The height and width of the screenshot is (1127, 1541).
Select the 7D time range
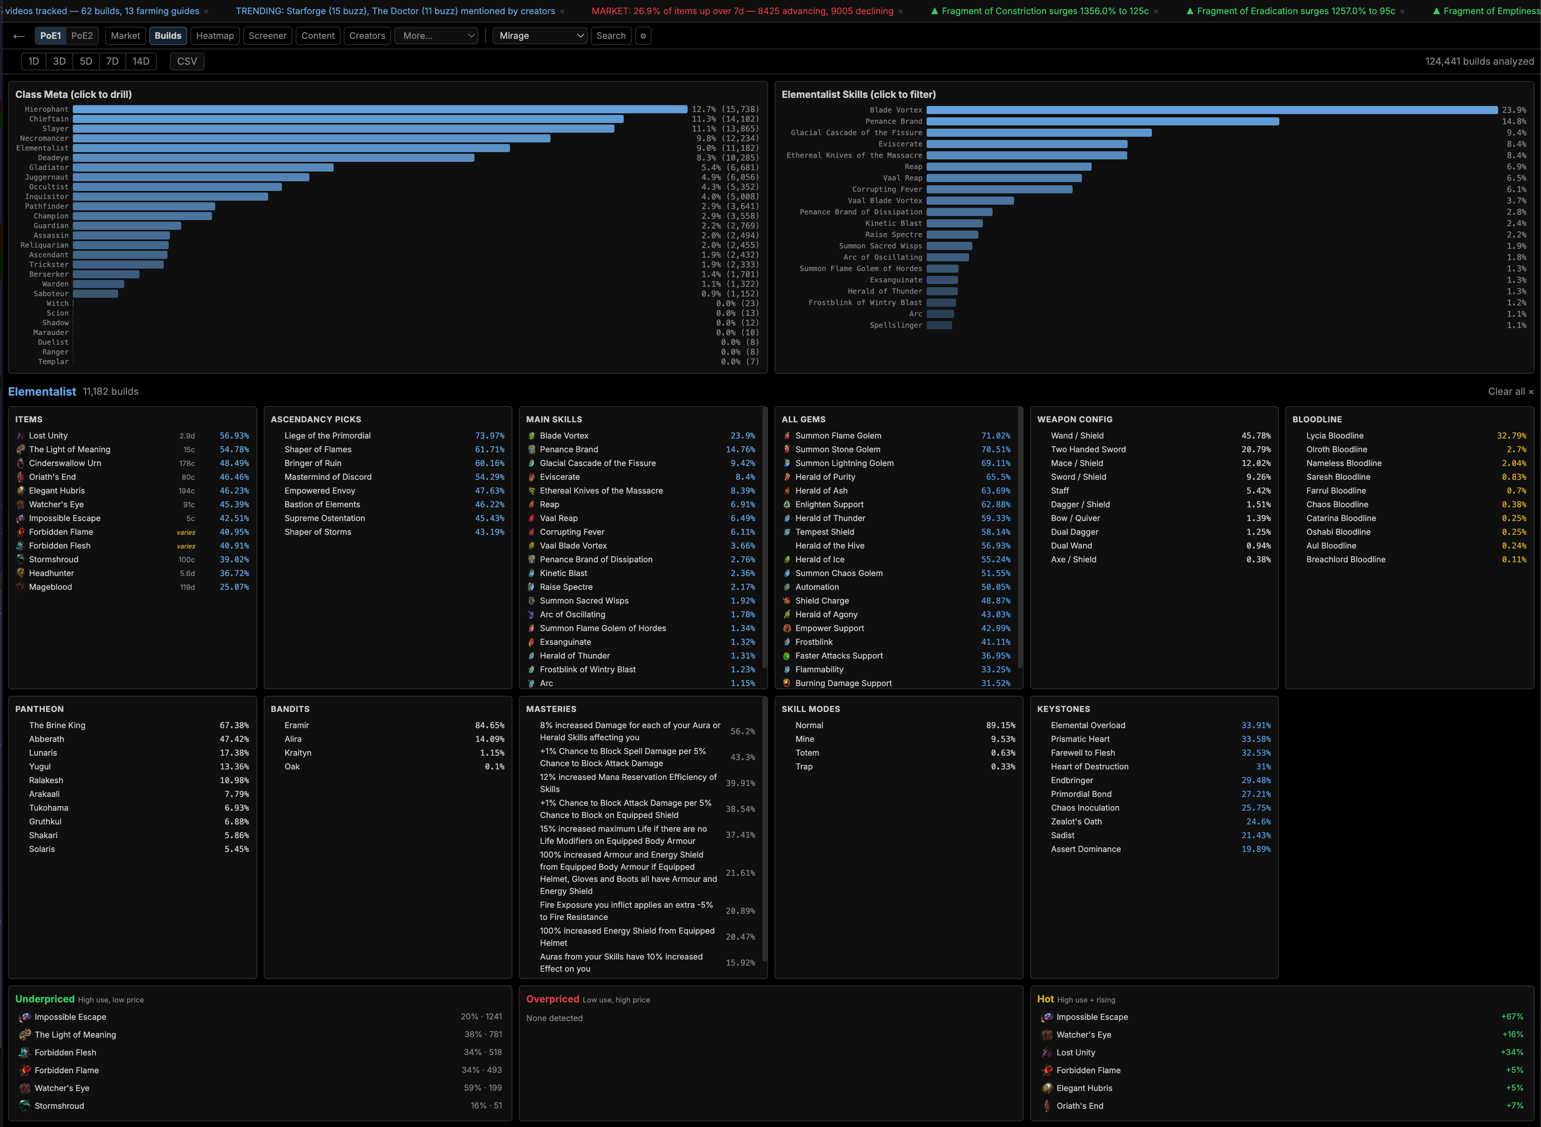click(x=112, y=61)
